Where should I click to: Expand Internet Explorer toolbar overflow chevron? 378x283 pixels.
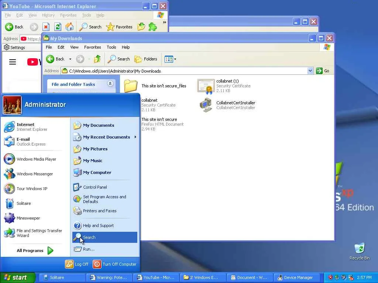pyautogui.click(x=164, y=22)
